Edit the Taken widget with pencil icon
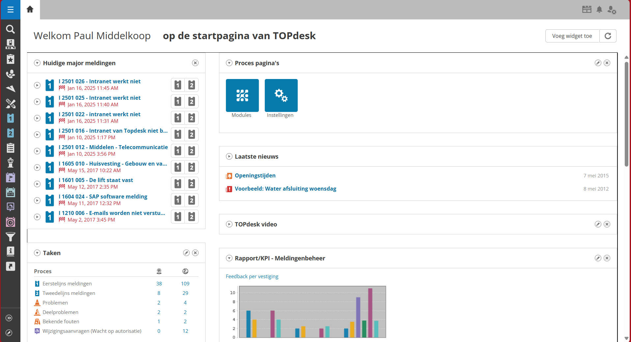Image resolution: width=631 pixels, height=342 pixels. pyautogui.click(x=186, y=253)
